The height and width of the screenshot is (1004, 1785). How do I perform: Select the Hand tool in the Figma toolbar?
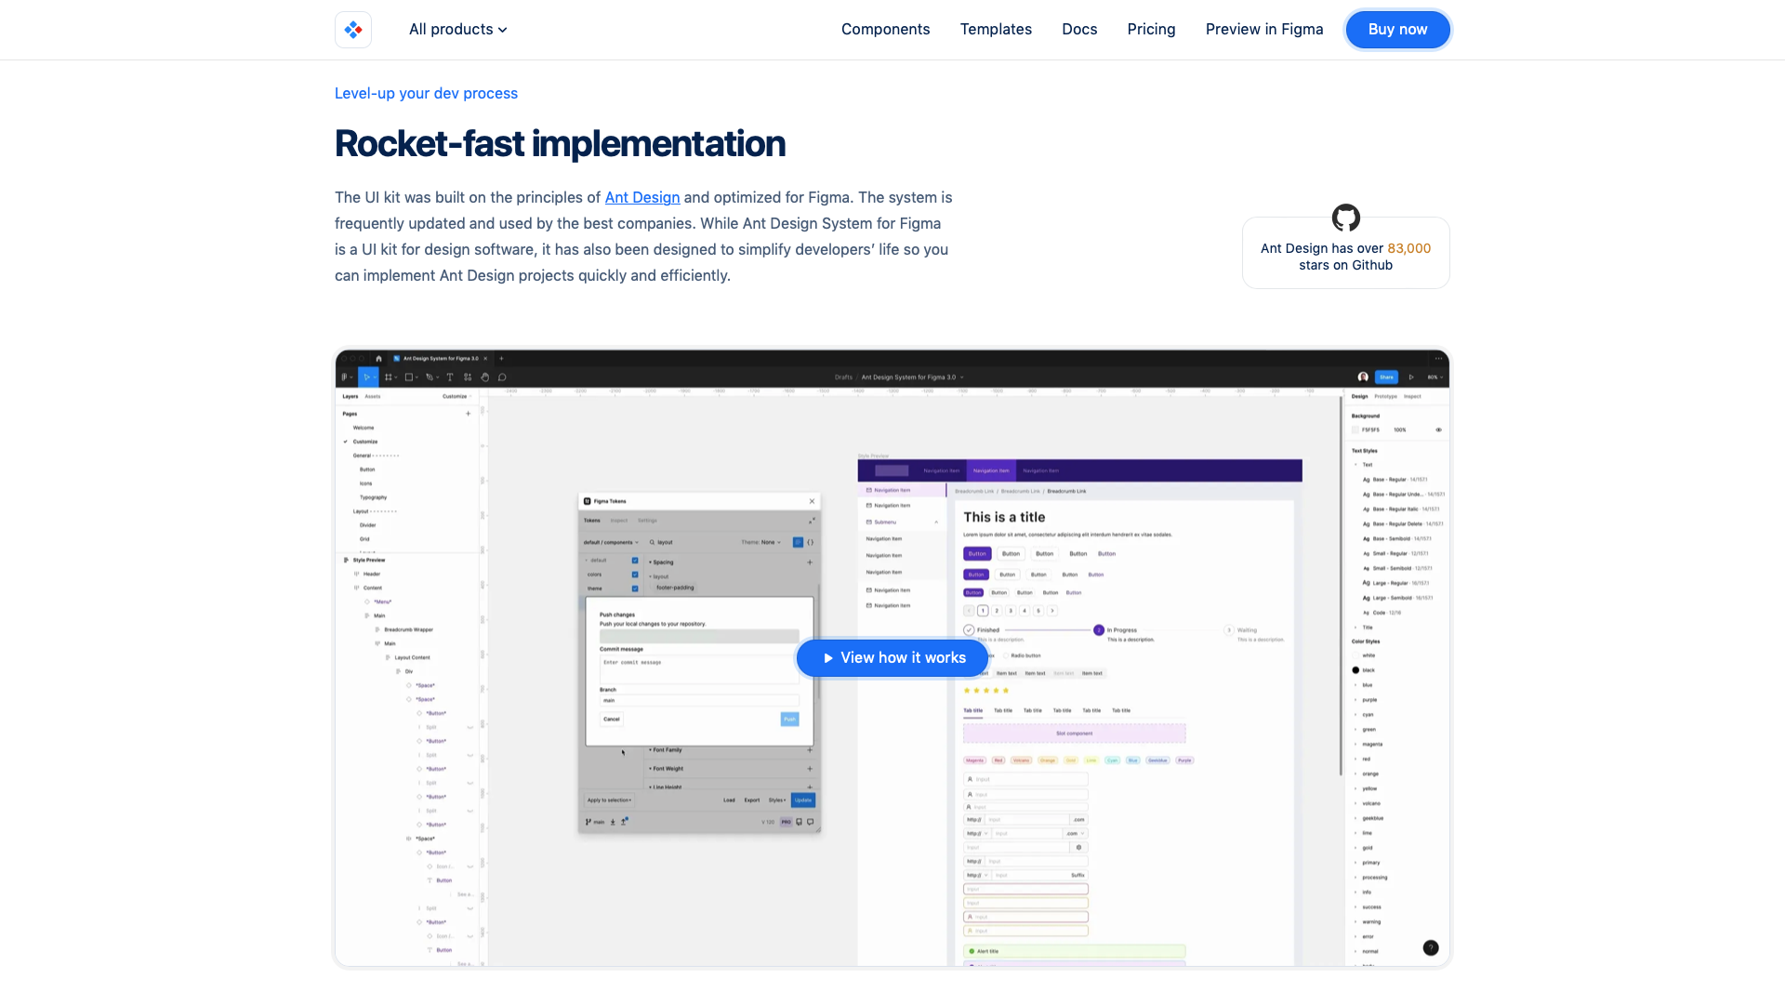pos(484,377)
